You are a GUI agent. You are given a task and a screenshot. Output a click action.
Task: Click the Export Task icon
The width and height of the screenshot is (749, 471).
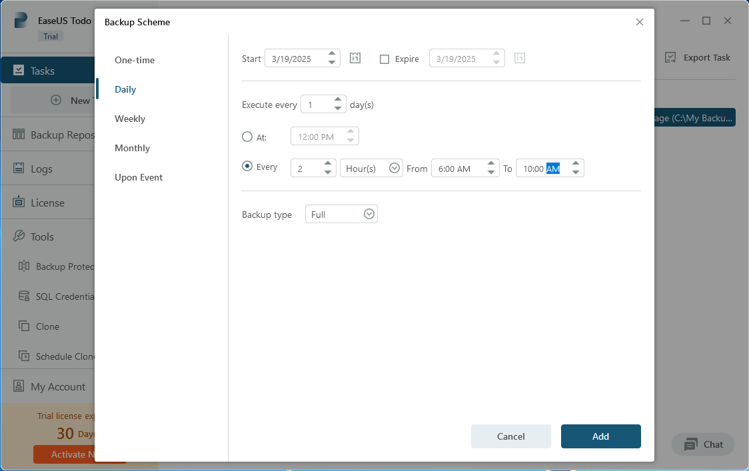pos(670,58)
